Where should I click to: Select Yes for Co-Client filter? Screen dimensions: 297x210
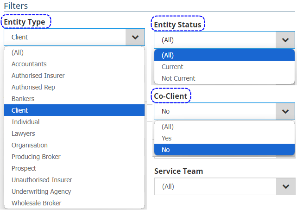point(166,138)
